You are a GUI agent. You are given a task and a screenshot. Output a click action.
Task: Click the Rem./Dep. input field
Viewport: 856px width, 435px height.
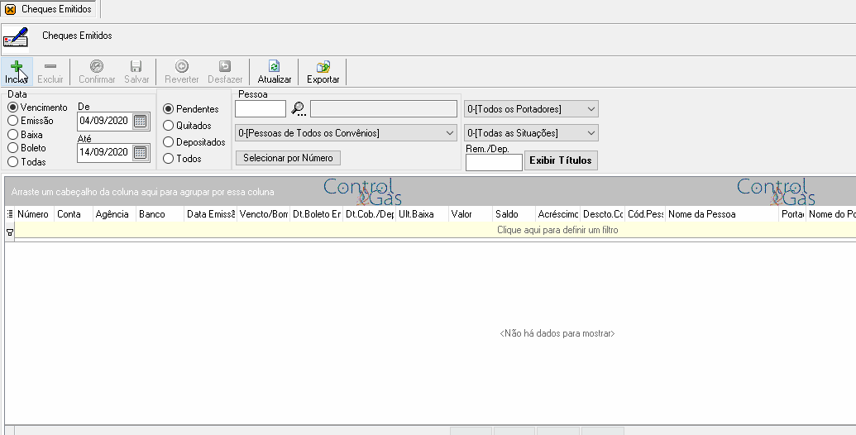click(494, 162)
